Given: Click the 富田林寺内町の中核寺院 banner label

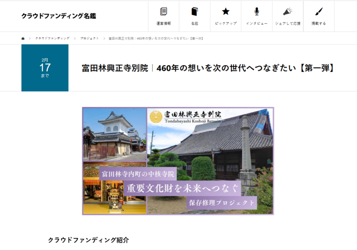Looking at the screenshot, I should coord(139,173).
